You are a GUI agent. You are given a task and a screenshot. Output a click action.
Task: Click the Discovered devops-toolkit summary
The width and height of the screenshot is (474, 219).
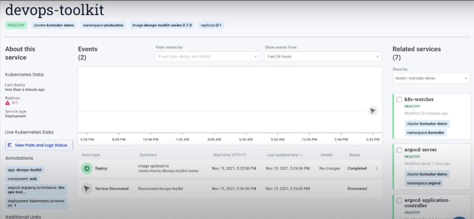(161, 188)
